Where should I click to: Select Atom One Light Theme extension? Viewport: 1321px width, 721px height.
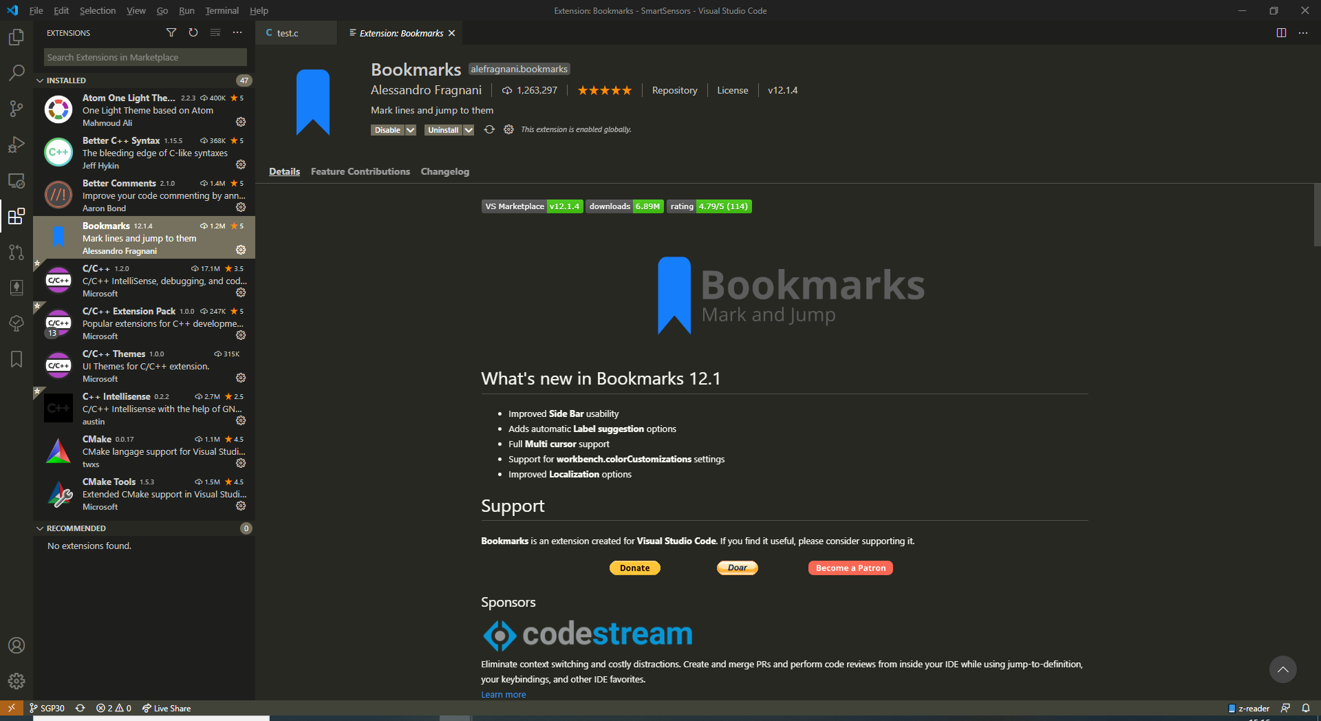coord(144,110)
